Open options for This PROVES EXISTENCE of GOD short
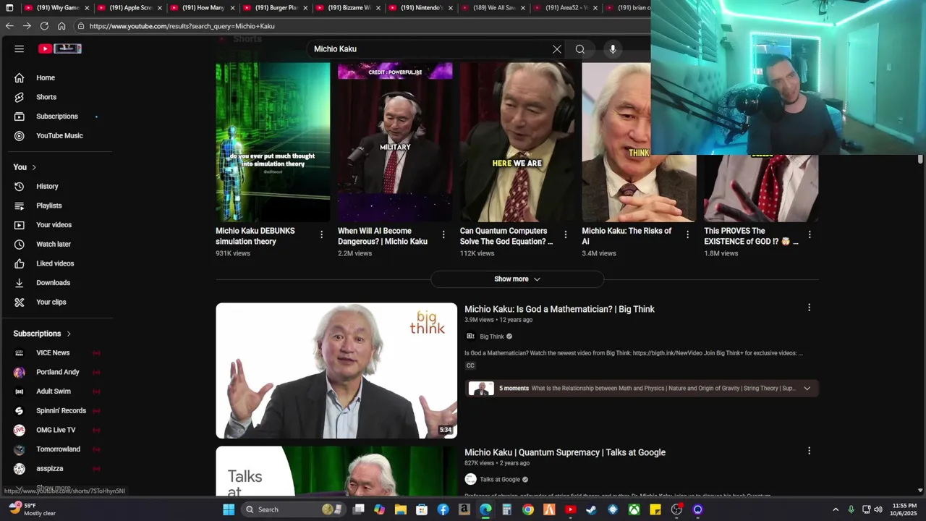 pos(810,234)
